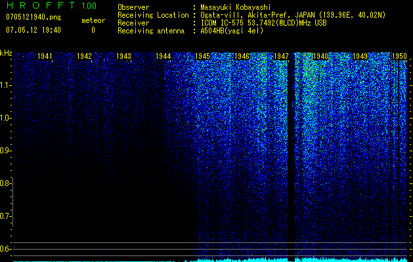The width and height of the screenshot is (413, 262).
Task: Click the 1947 time marker
Action: 281,56
